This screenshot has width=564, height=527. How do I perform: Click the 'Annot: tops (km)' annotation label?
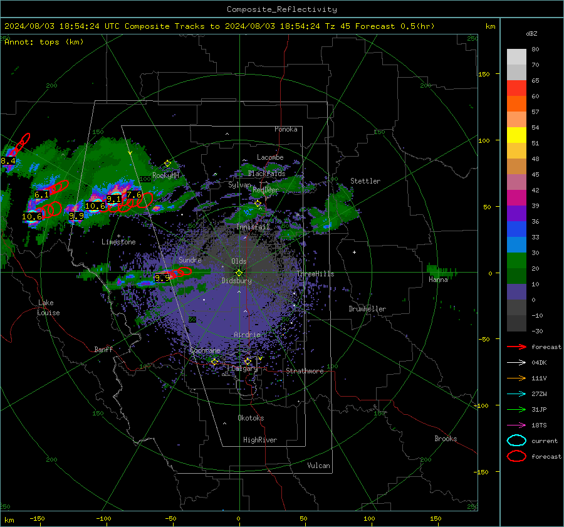[x=44, y=42]
